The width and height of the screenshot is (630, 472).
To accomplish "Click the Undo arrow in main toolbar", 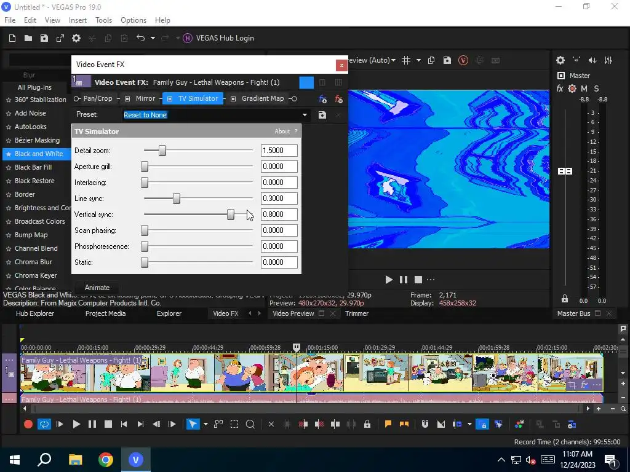I will [140, 38].
